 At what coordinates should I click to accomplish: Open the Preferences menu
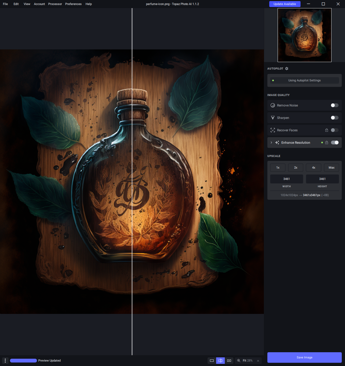[73, 4]
